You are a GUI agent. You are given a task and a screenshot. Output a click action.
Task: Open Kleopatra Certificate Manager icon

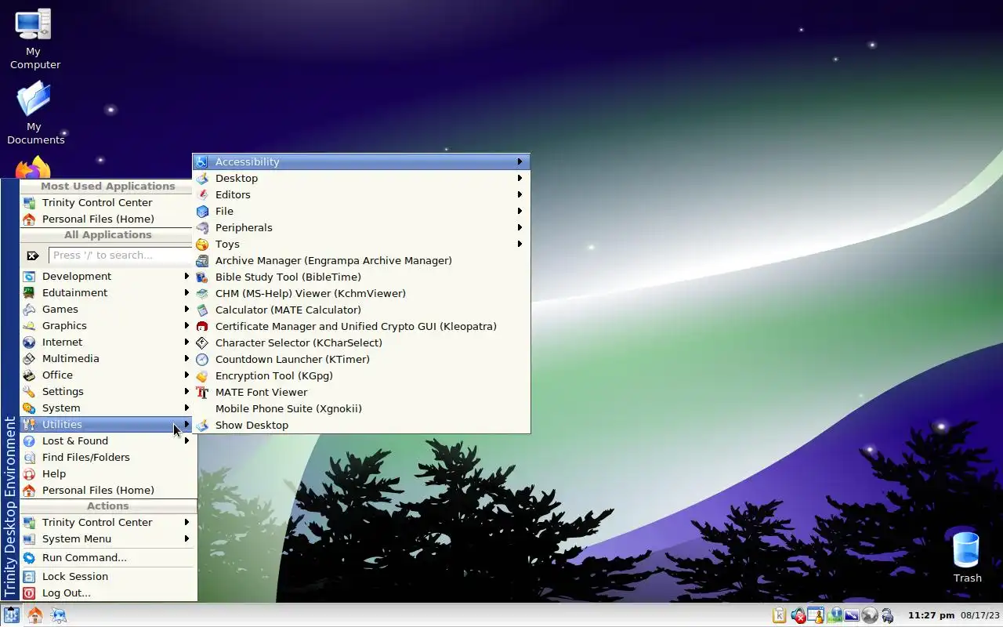click(202, 326)
